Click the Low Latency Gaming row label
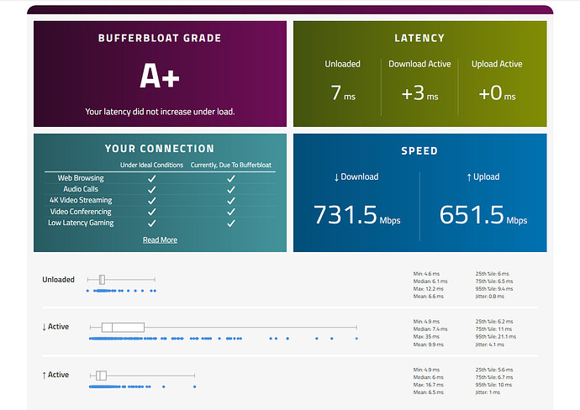The height and width of the screenshot is (410, 580). (80, 223)
